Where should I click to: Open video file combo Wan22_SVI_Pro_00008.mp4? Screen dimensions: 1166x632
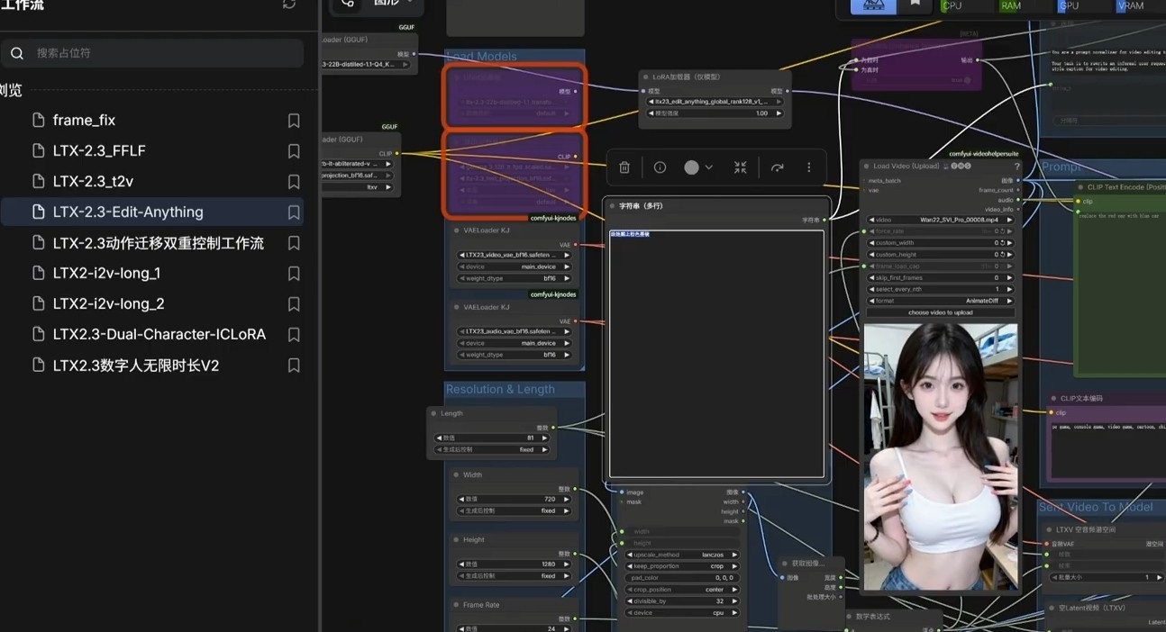(x=941, y=220)
